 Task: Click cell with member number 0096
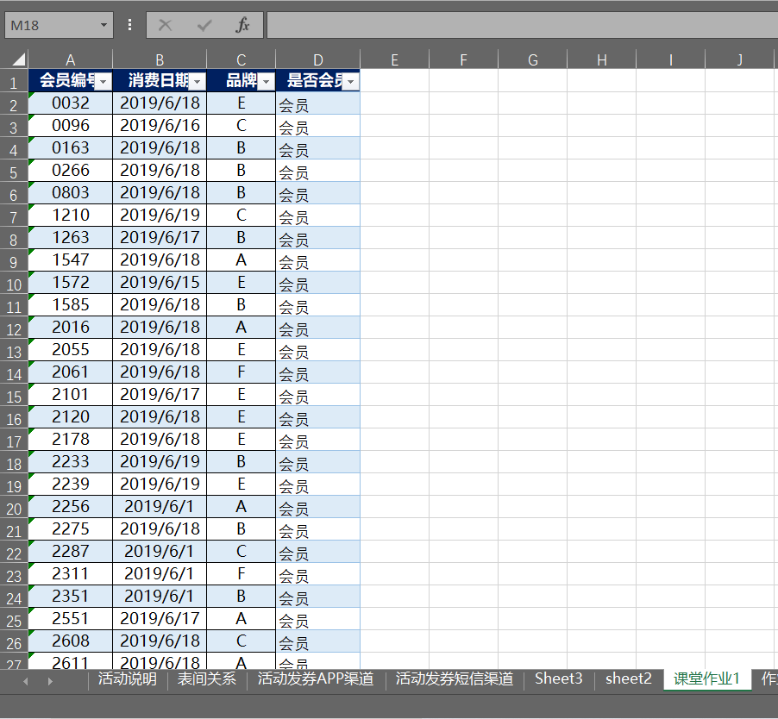click(x=71, y=126)
